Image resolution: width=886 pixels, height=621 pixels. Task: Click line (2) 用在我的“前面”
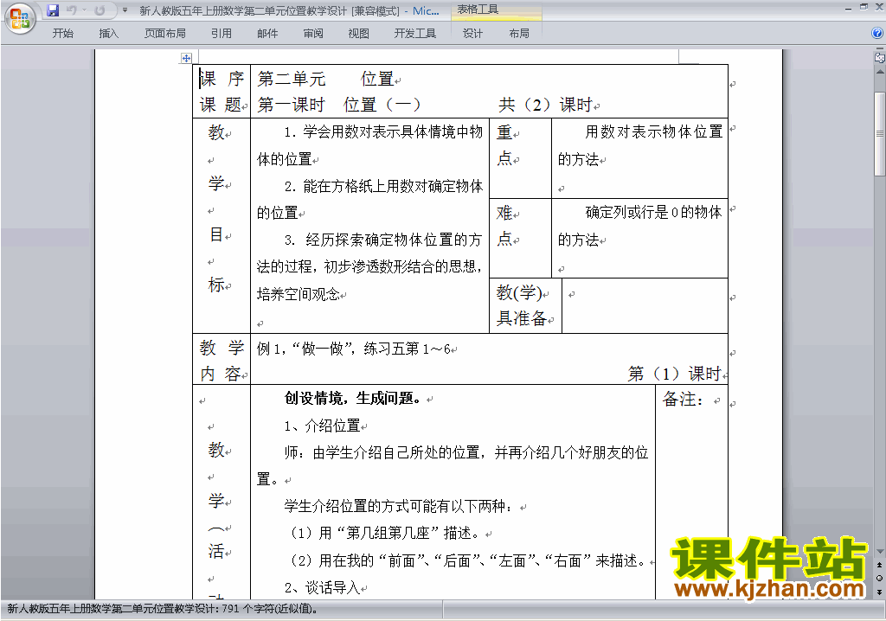[466, 560]
